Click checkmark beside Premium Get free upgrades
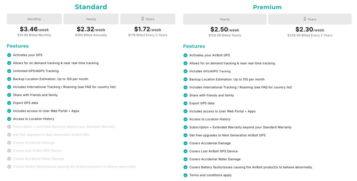Screen dimensions: 357x181 click(x=185, y=135)
